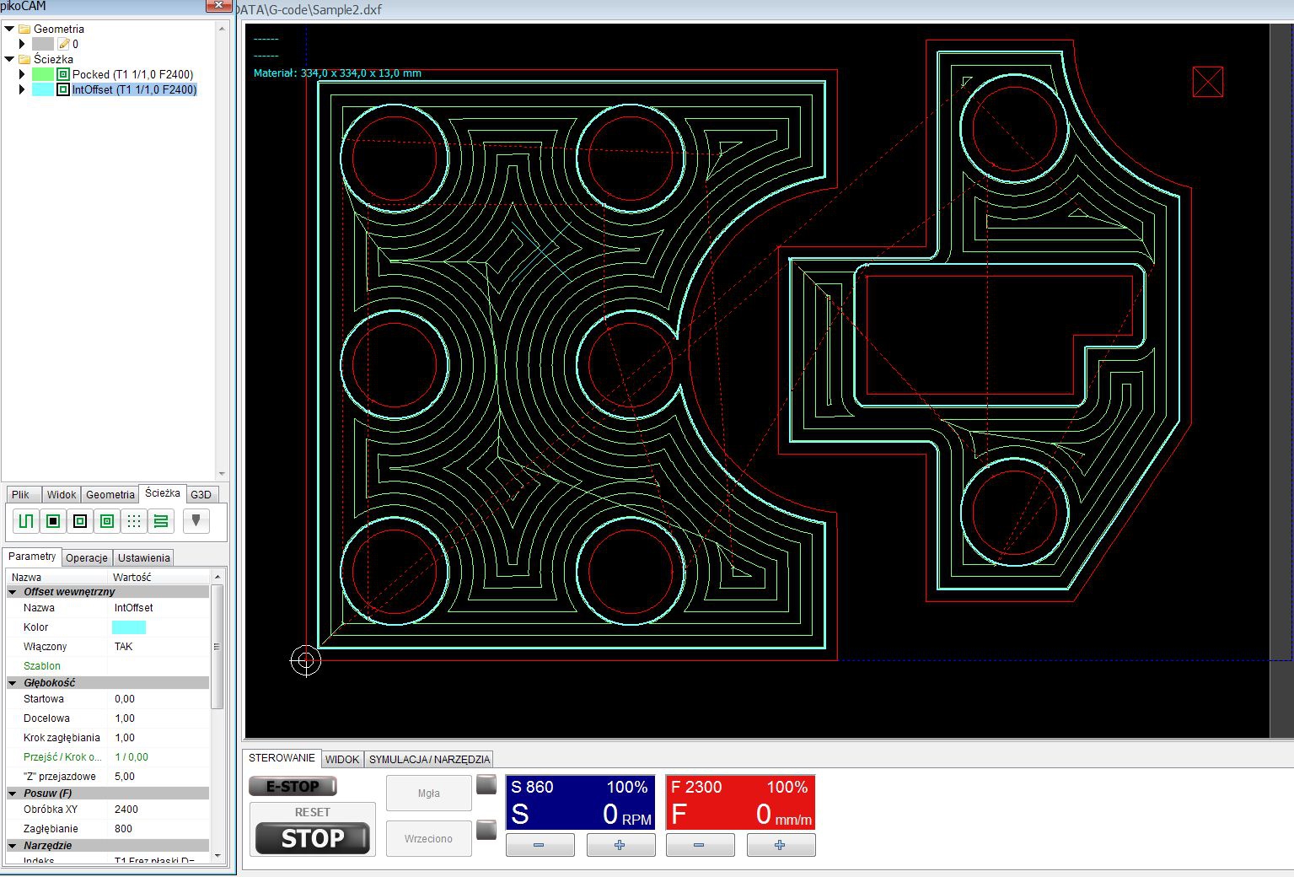This screenshot has width=1294, height=877.
Task: Click the Obróbka XY value 2400
Action: coord(159,810)
